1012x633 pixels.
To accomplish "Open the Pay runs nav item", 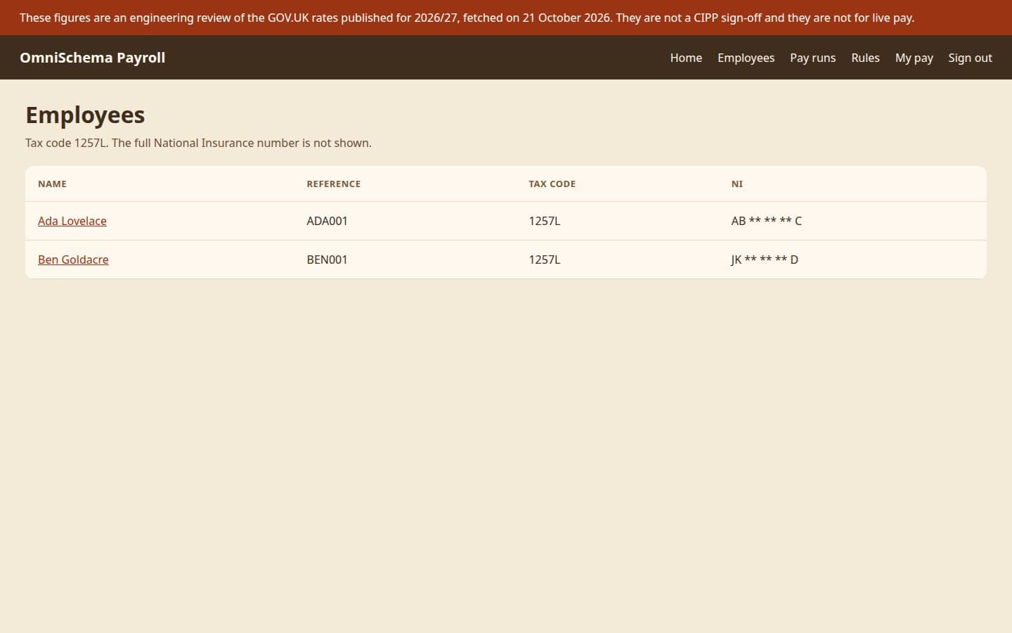I will click(x=812, y=58).
